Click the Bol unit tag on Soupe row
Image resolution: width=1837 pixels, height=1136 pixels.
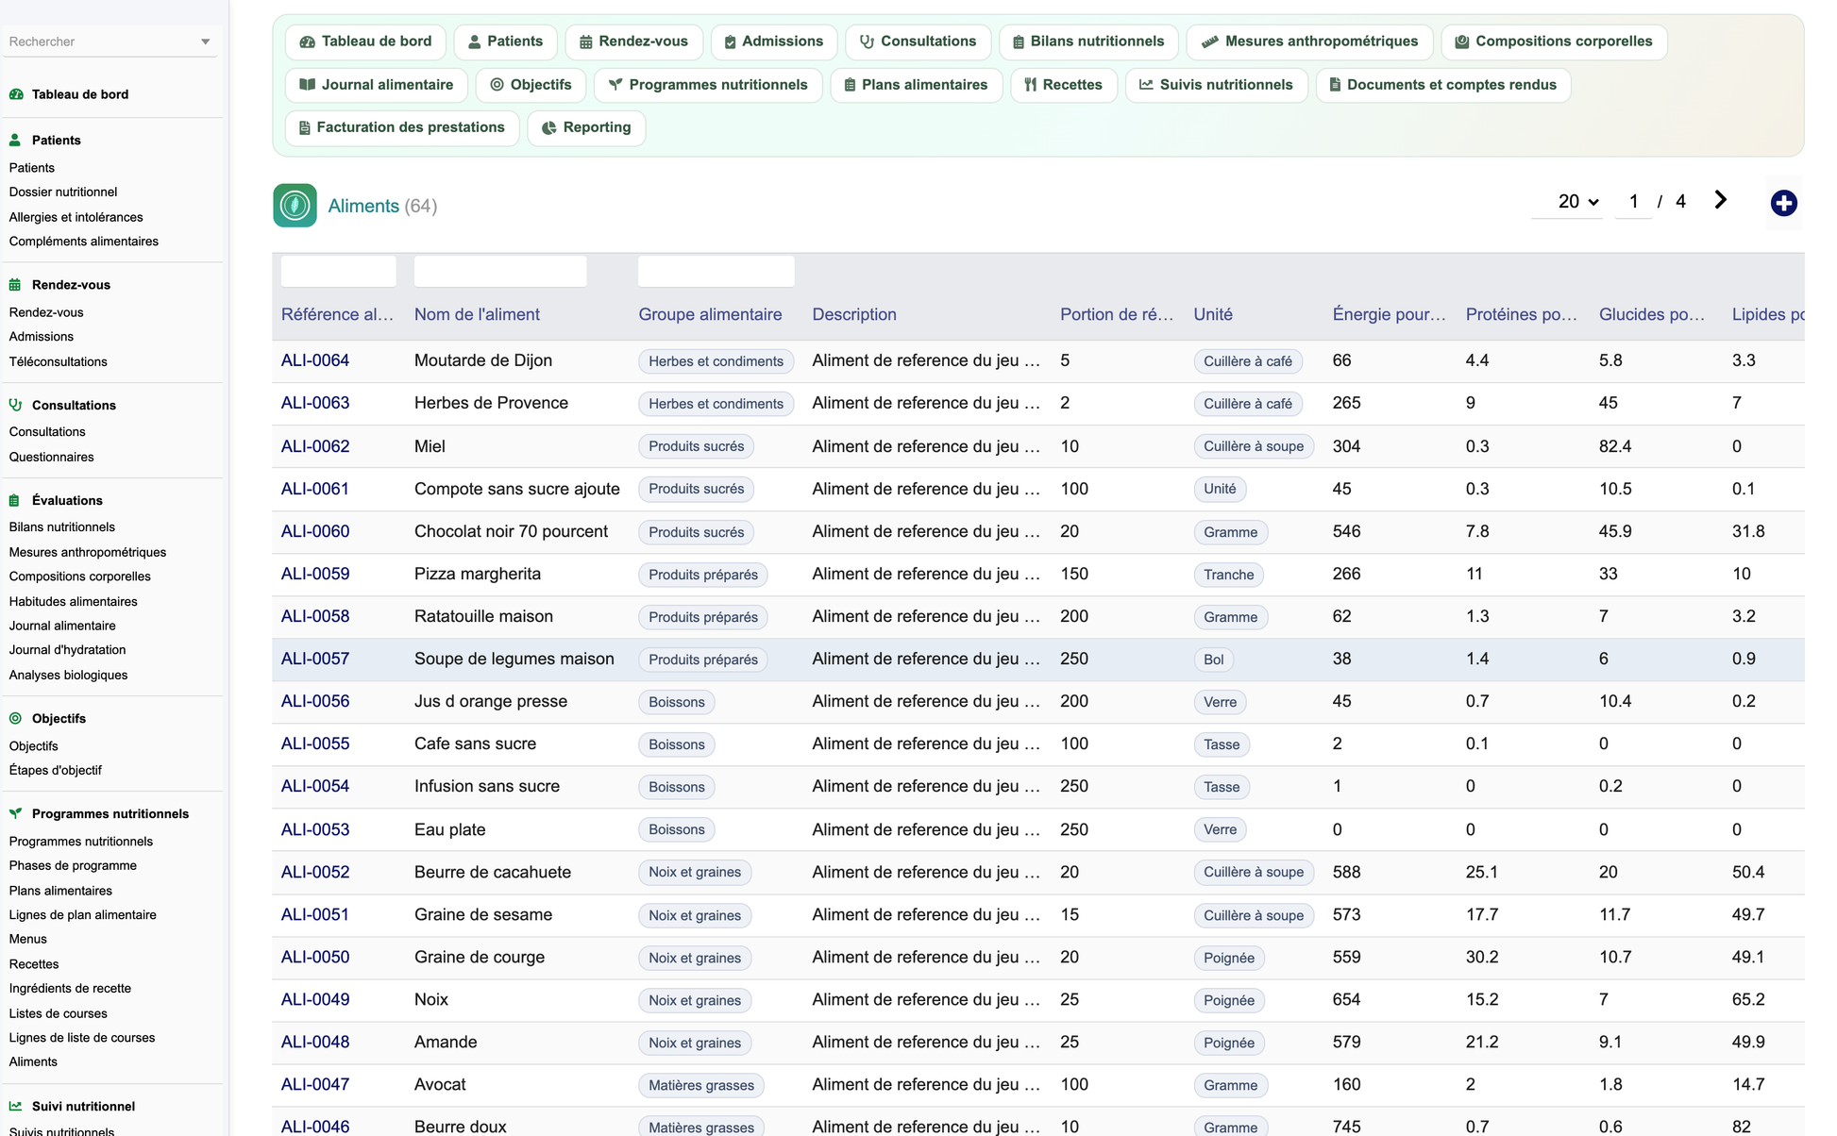1213,660
